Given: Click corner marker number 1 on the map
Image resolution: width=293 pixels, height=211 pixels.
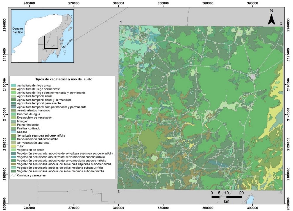Looking at the screenshot, I should point(120,22).
